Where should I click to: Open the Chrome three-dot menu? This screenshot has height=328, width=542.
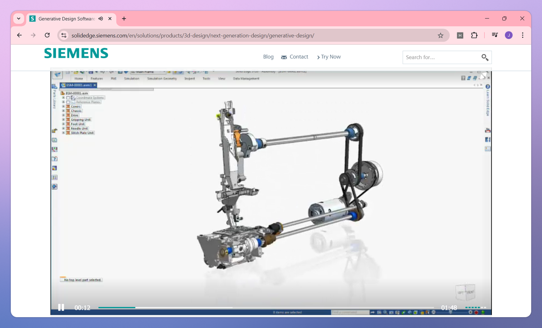pos(523,35)
